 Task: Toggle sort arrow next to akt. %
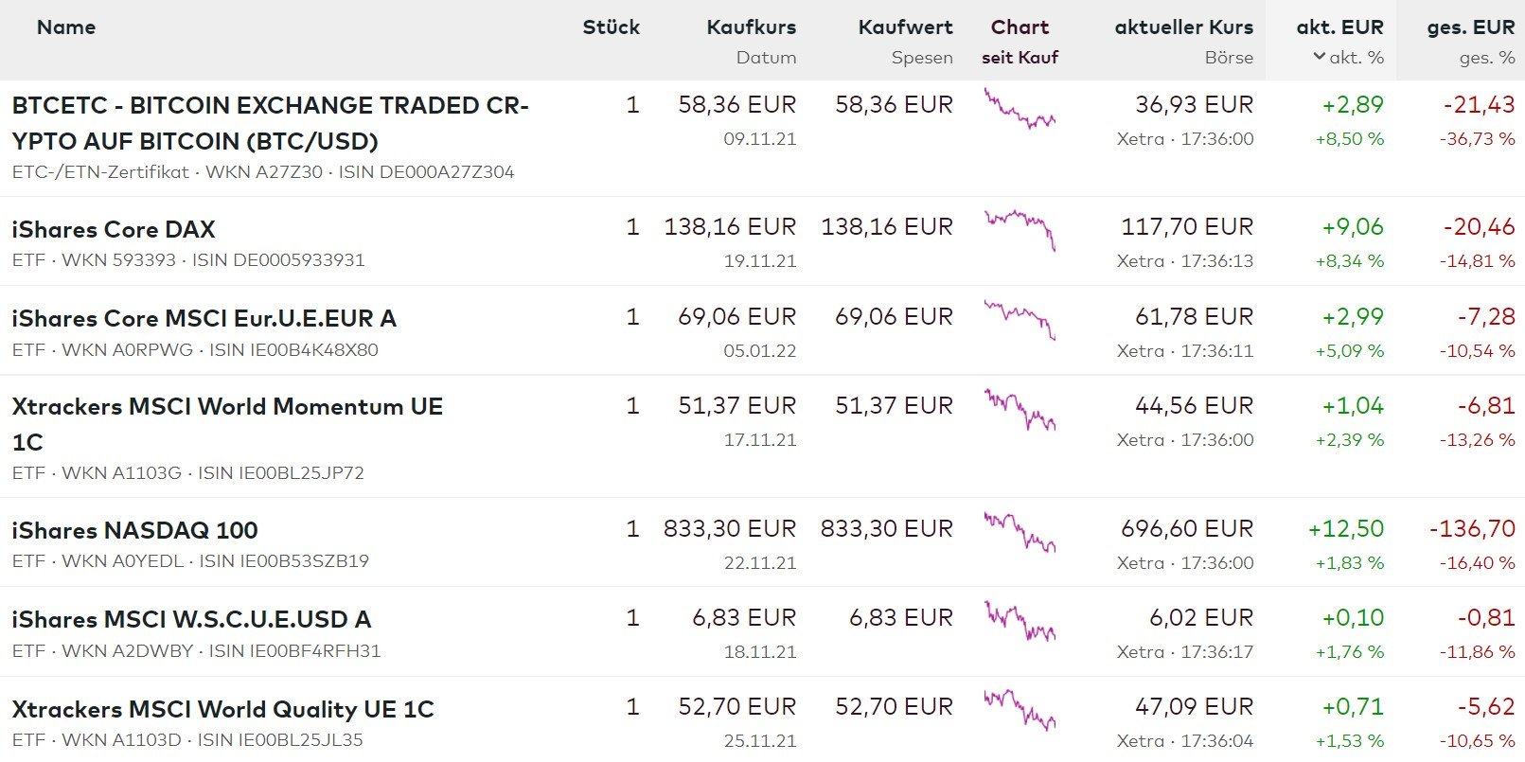click(1320, 57)
